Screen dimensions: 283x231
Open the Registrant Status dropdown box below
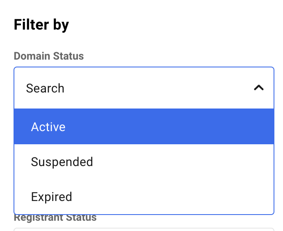pos(144,229)
